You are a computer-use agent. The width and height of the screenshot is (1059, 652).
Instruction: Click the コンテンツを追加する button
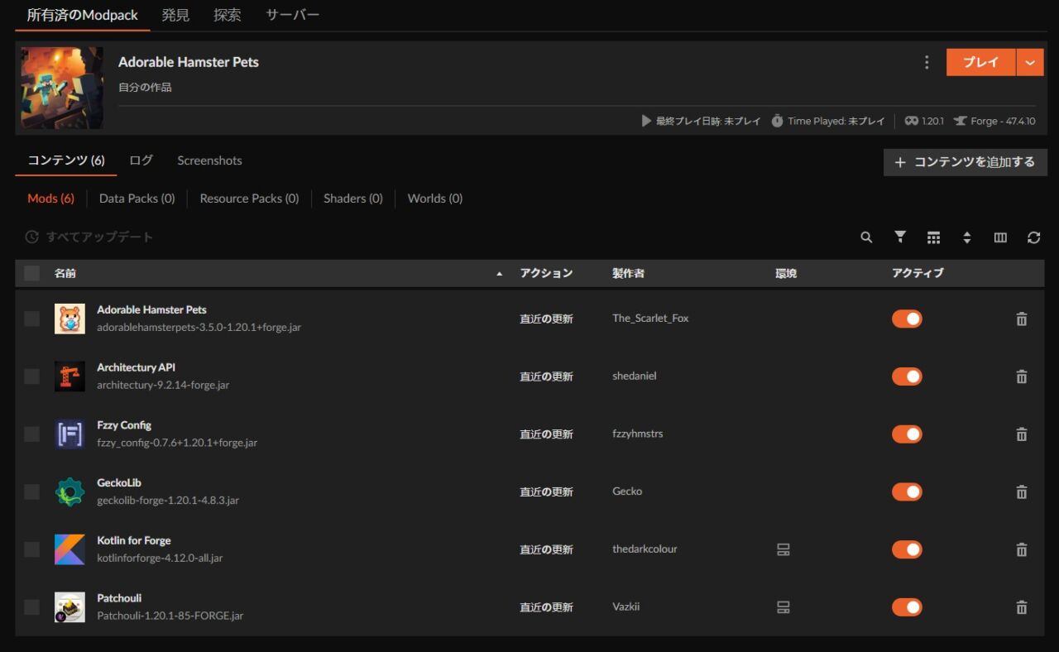pyautogui.click(x=965, y=162)
